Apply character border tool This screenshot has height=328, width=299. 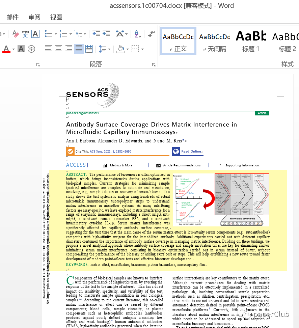(35, 34)
